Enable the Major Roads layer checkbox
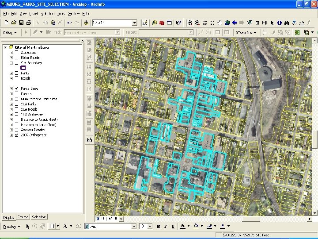Image resolution: width=318 pixels, height=239 pixels. 16,58
